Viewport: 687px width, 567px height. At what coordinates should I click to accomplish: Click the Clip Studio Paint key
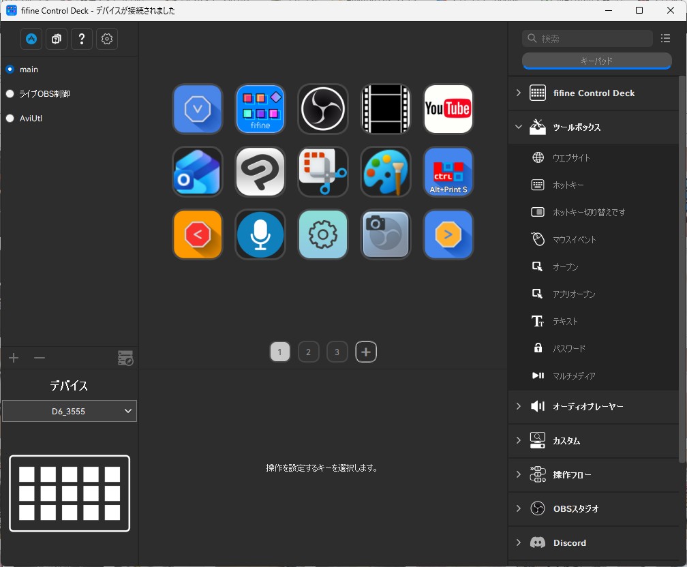[x=260, y=172]
